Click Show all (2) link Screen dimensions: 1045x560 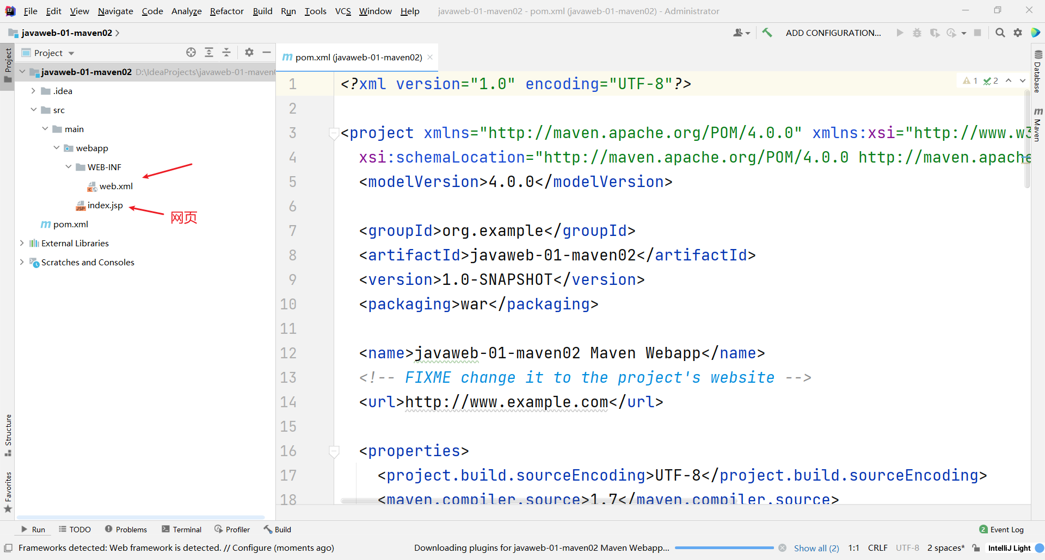tap(816, 548)
